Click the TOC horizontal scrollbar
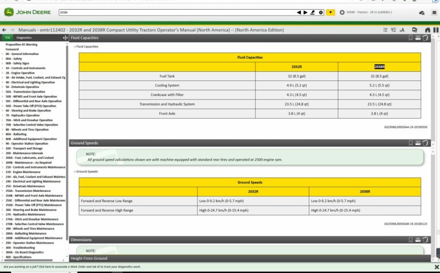This screenshot has height=273, width=440. click(28, 260)
